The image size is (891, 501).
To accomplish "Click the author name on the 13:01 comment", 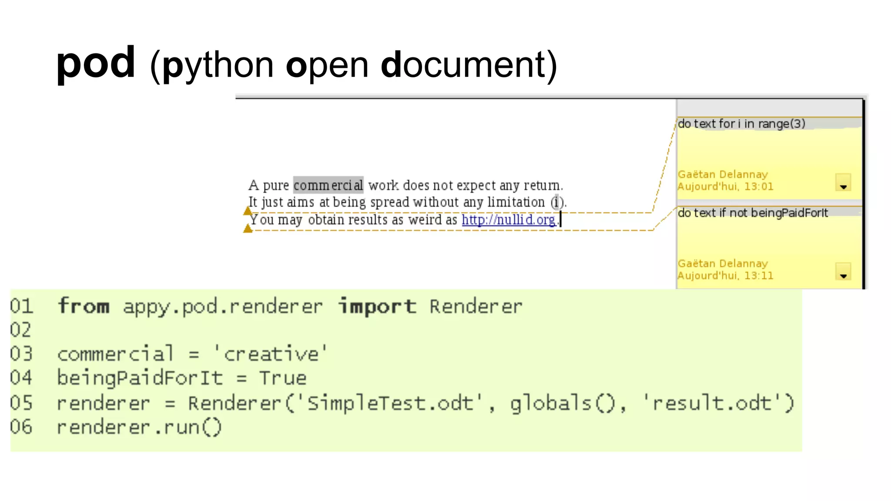I will (x=723, y=174).
